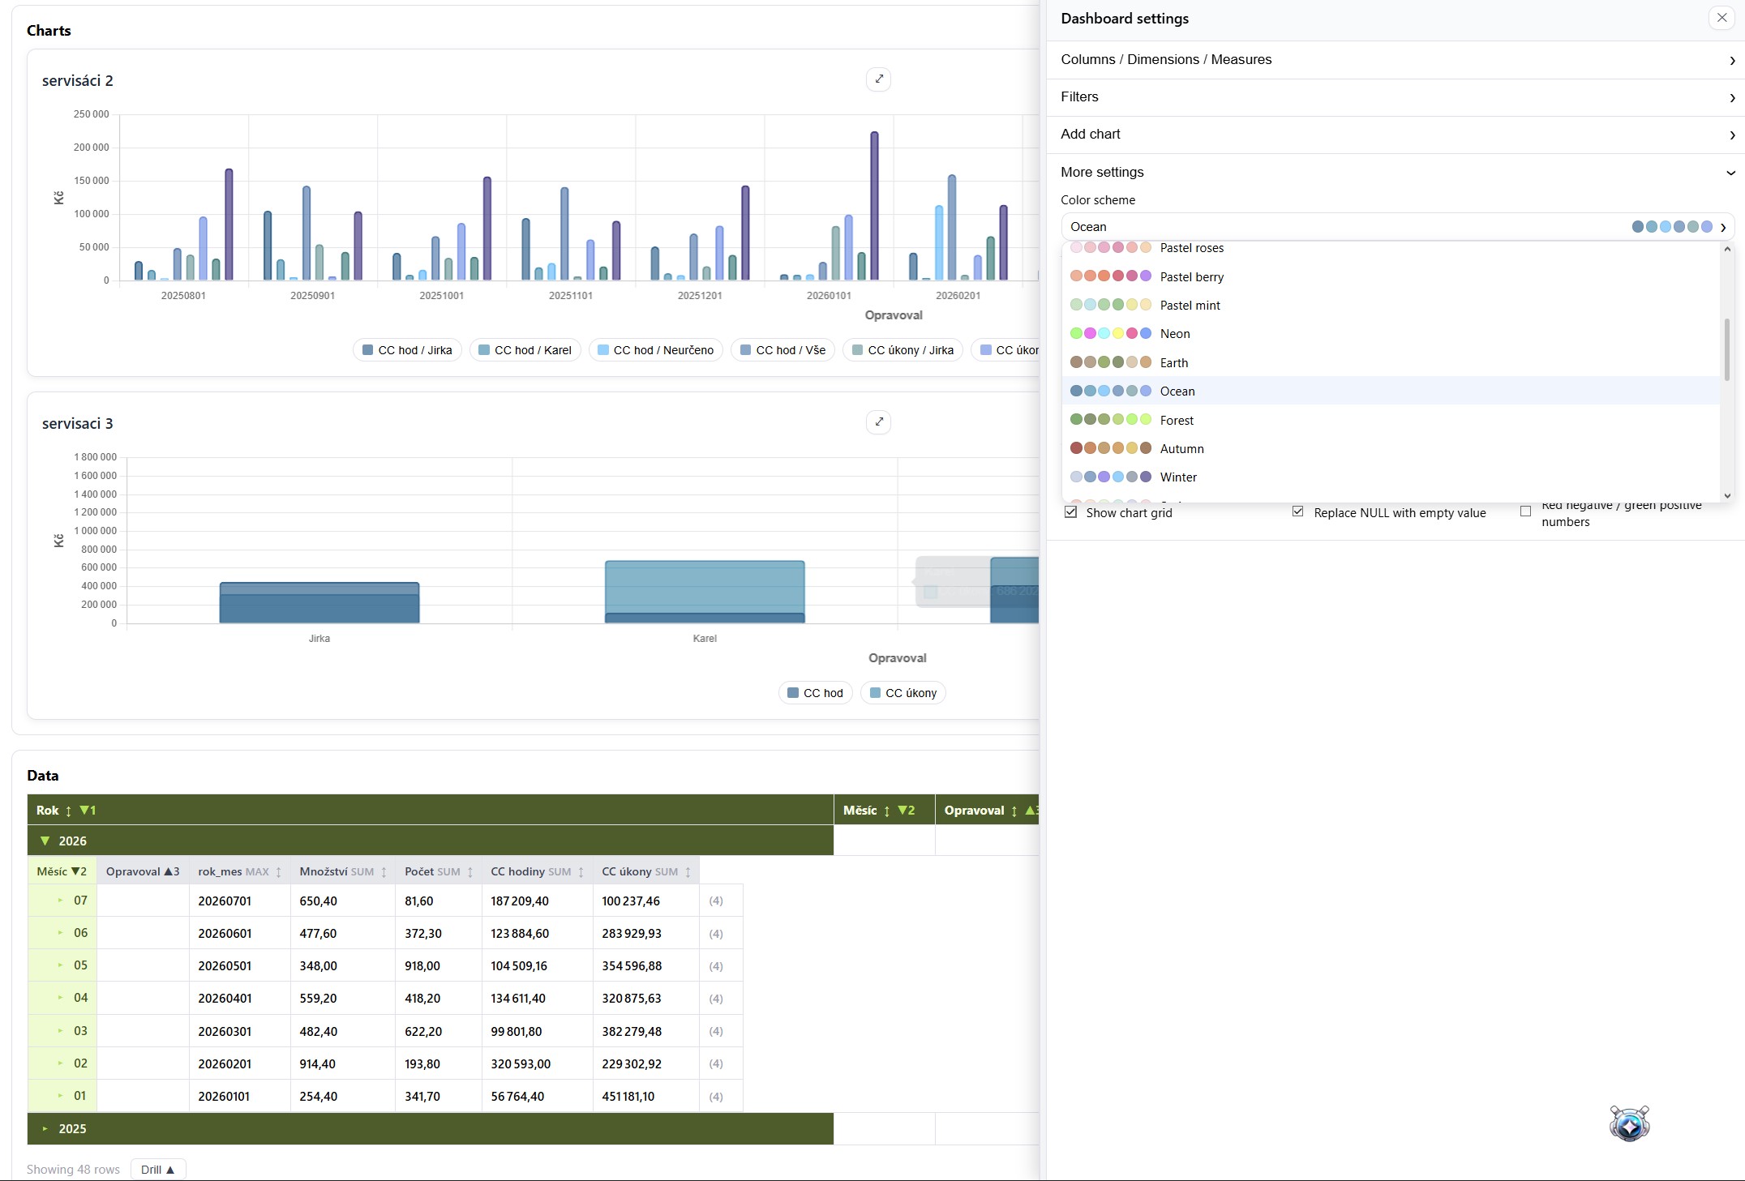Select the Winter color scheme
This screenshot has width=1745, height=1181.
(1391, 477)
